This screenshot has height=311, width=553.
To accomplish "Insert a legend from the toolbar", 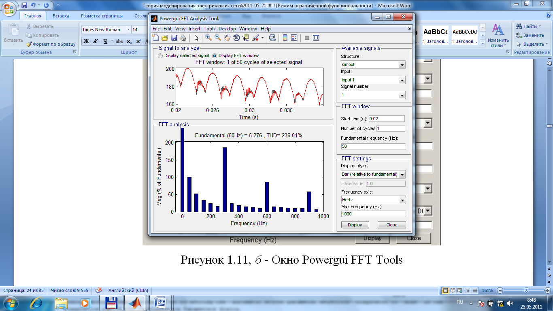I will coord(294,38).
